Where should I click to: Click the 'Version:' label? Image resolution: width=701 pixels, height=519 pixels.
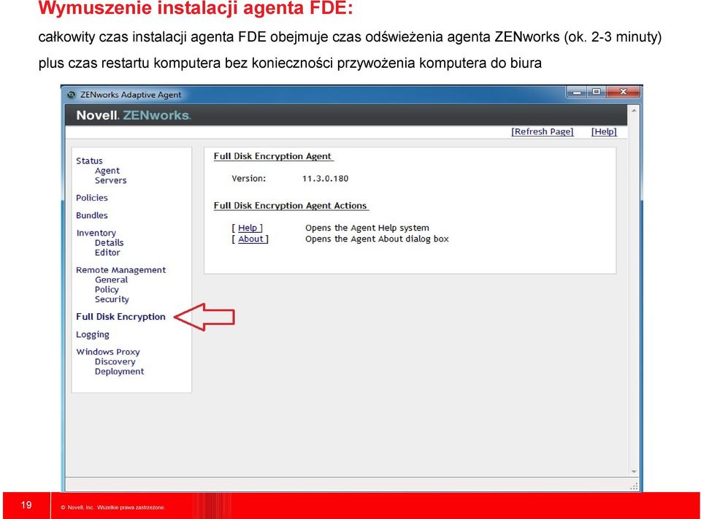[248, 179]
